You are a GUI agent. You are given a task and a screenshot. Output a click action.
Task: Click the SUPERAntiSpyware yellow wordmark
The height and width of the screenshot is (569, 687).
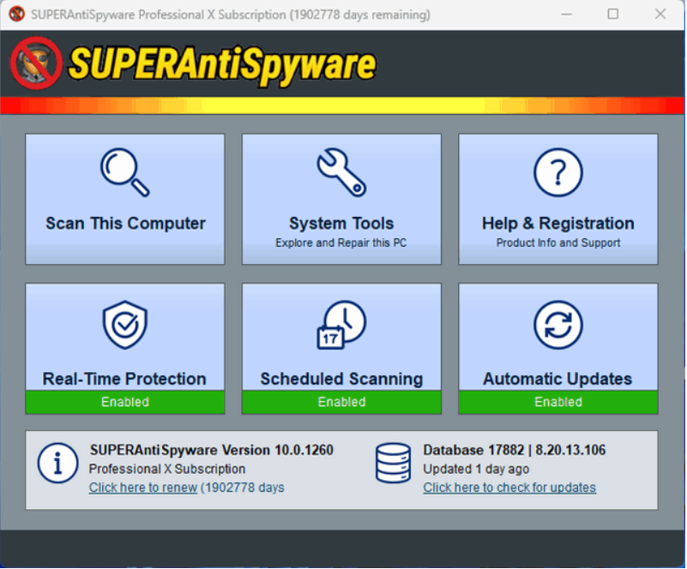(222, 65)
